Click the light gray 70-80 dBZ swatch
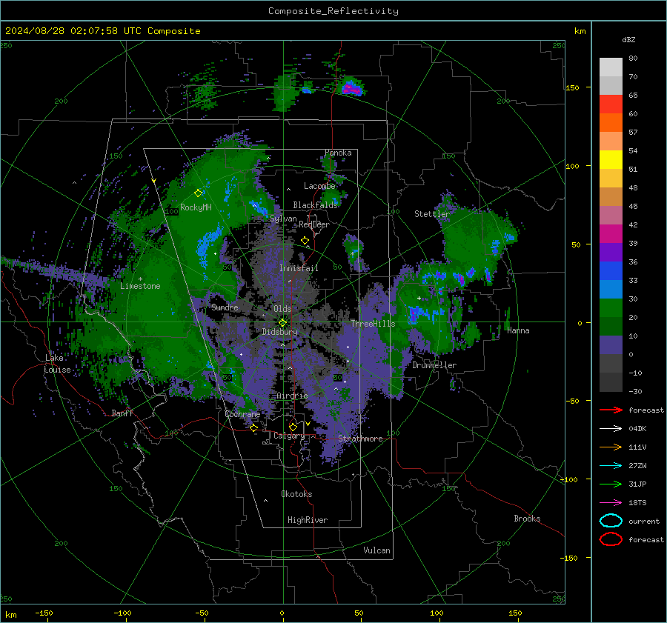The height and width of the screenshot is (623, 667). (x=611, y=67)
